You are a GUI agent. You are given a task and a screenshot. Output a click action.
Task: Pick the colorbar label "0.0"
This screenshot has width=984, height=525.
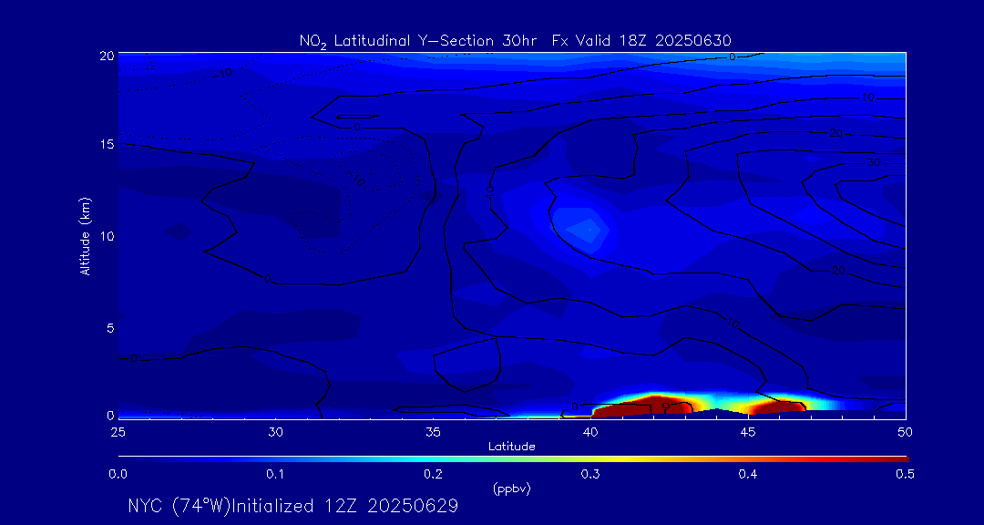[x=118, y=475]
